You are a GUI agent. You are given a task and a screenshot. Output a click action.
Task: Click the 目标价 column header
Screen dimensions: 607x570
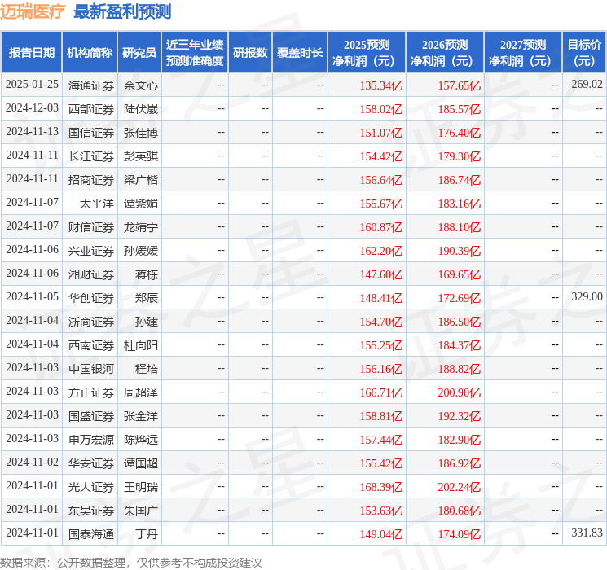(584, 53)
